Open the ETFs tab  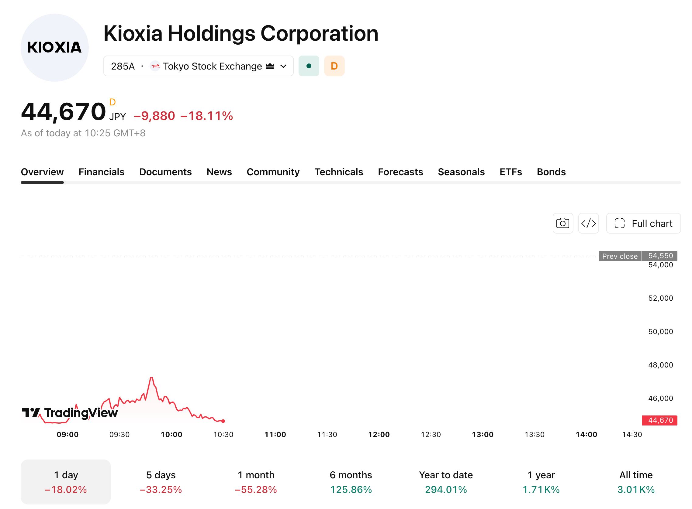[511, 172]
